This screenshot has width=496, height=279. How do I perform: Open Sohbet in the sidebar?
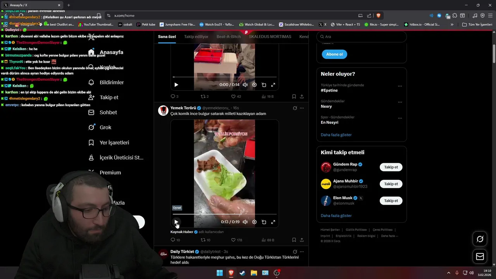pos(103,112)
